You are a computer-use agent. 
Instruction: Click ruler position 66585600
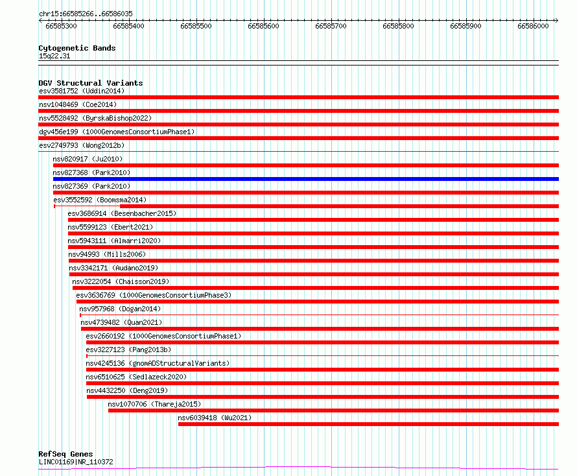click(x=263, y=26)
